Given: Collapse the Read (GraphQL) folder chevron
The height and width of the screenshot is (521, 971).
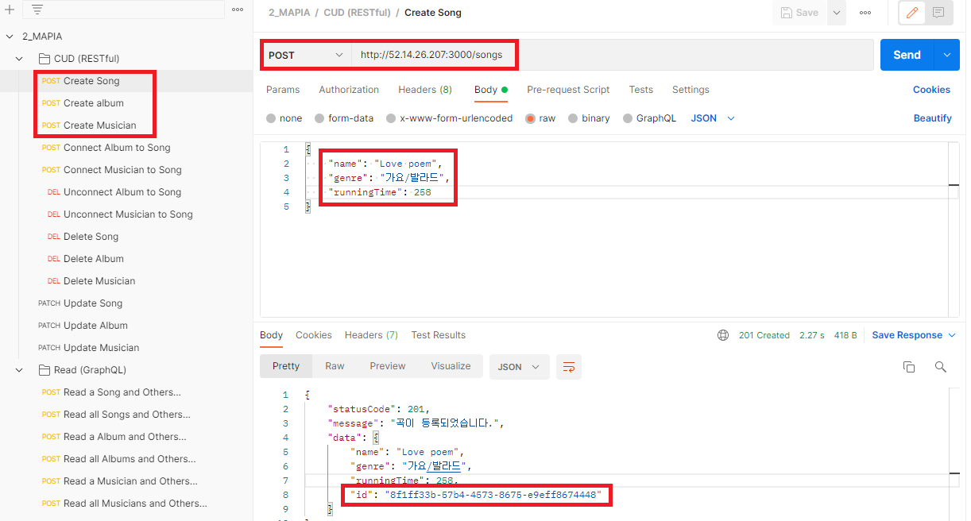Looking at the screenshot, I should point(21,370).
